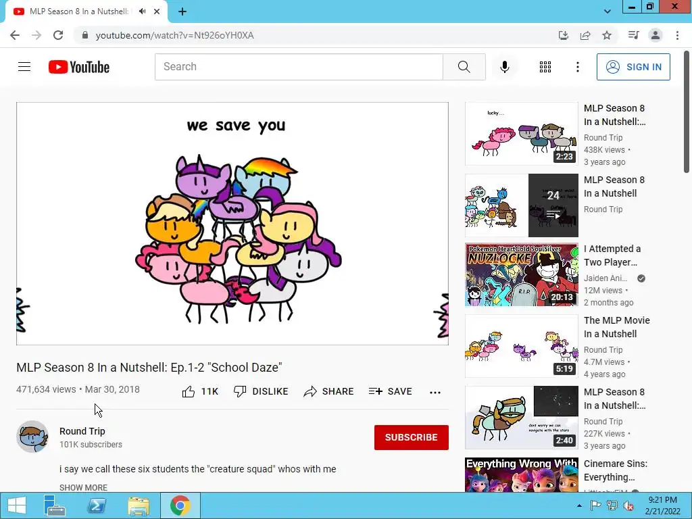Viewport: 692px width, 519px height.
Task: Click the SIGN IN button
Action: tap(633, 67)
